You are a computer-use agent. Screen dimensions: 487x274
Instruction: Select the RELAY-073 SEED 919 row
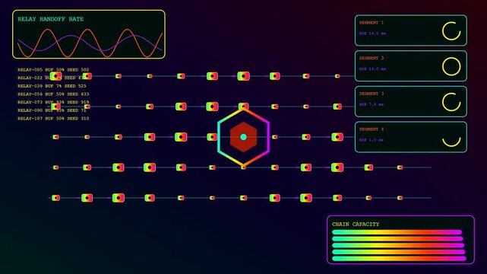tap(53, 102)
